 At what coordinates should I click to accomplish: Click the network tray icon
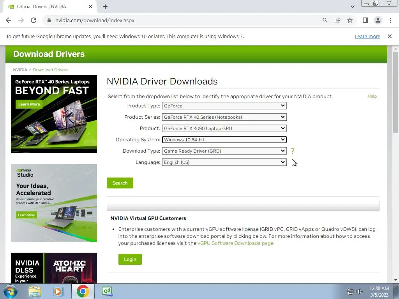[x=350, y=292]
